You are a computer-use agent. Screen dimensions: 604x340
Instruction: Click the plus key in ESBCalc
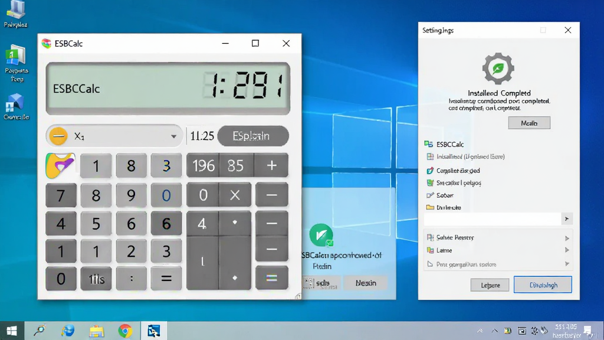pos(271,165)
